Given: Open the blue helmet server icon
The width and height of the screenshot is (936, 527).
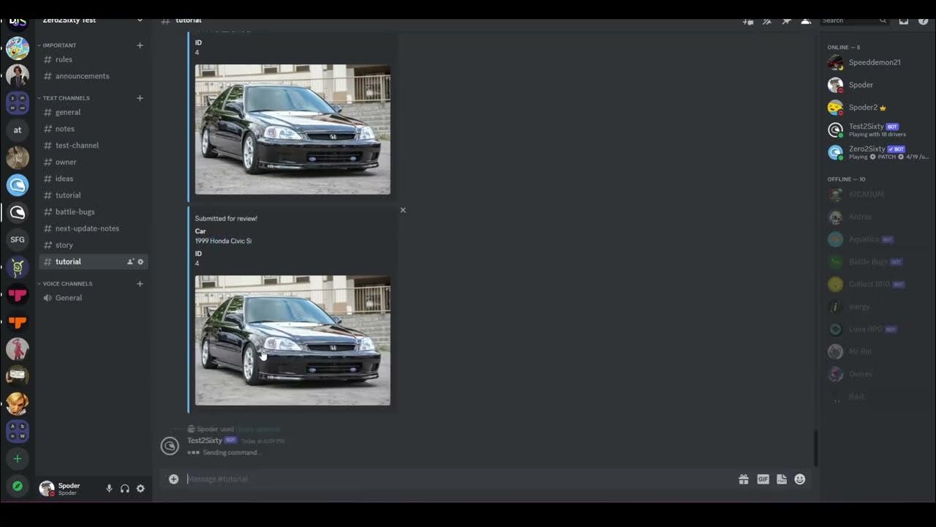Looking at the screenshot, I should 18,184.
